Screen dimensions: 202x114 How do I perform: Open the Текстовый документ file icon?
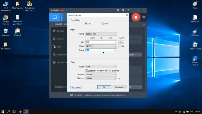(18, 20)
